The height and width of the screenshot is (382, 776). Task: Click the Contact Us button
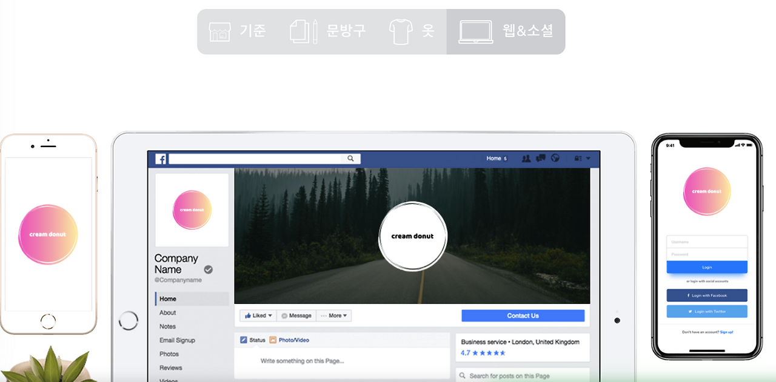click(523, 316)
